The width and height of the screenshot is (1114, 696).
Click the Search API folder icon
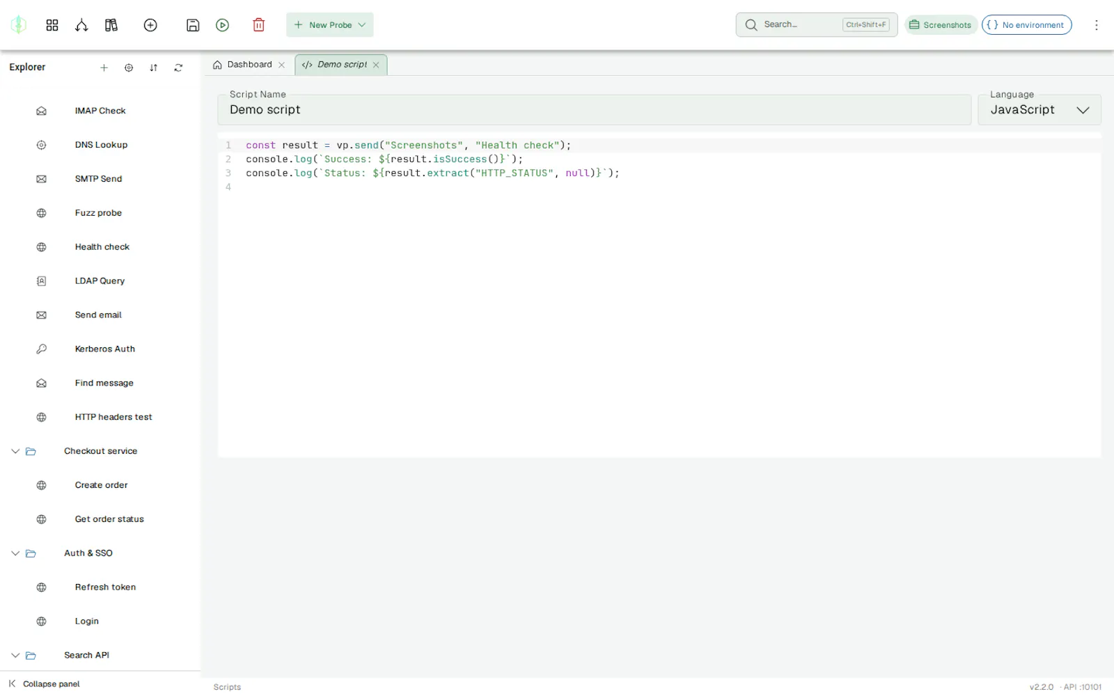pyautogui.click(x=31, y=656)
